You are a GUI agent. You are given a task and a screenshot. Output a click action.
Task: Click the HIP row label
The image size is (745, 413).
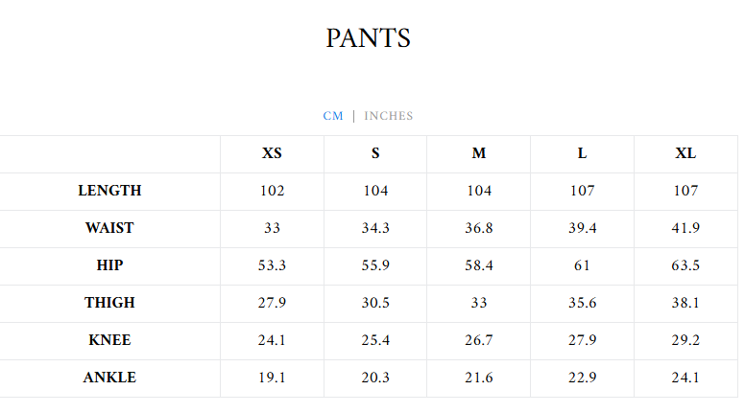coord(109,265)
